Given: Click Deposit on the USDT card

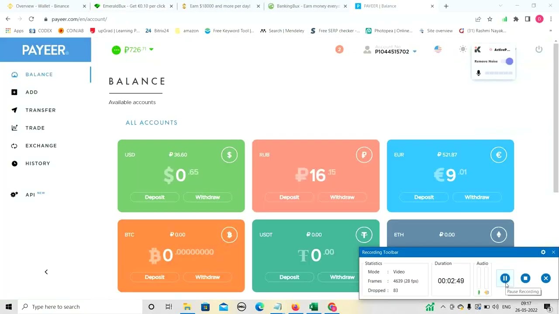Looking at the screenshot, I should click(x=289, y=277).
